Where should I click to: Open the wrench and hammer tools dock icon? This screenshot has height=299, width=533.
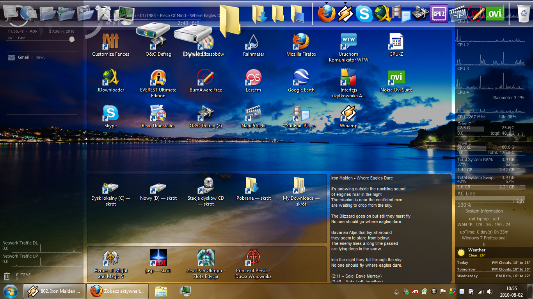click(x=104, y=13)
